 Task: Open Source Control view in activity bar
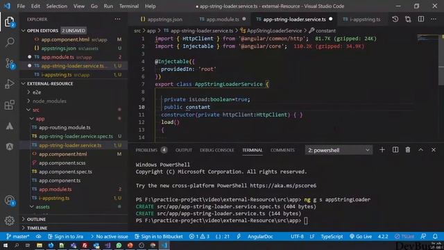tap(10, 63)
